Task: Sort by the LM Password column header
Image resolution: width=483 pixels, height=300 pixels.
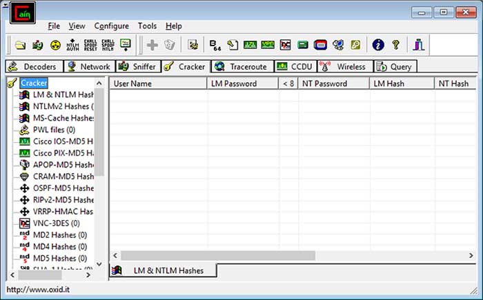Action: 243,83
